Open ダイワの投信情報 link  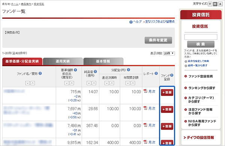(199, 137)
